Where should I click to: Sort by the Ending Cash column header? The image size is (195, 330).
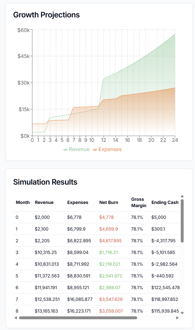click(165, 202)
